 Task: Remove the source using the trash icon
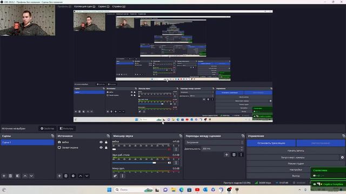(66, 176)
